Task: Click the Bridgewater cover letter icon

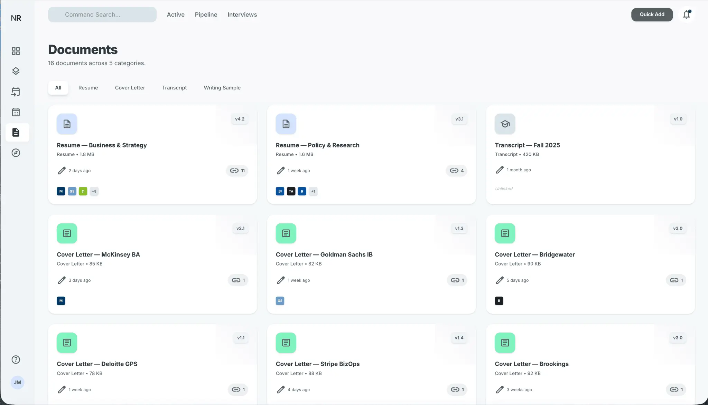Action: click(x=505, y=233)
